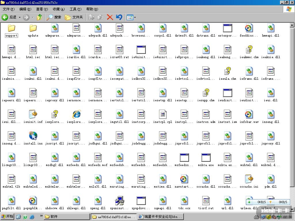Click the Back (后退) button icon
Screen dimensions: 295x221
tap(5, 17)
